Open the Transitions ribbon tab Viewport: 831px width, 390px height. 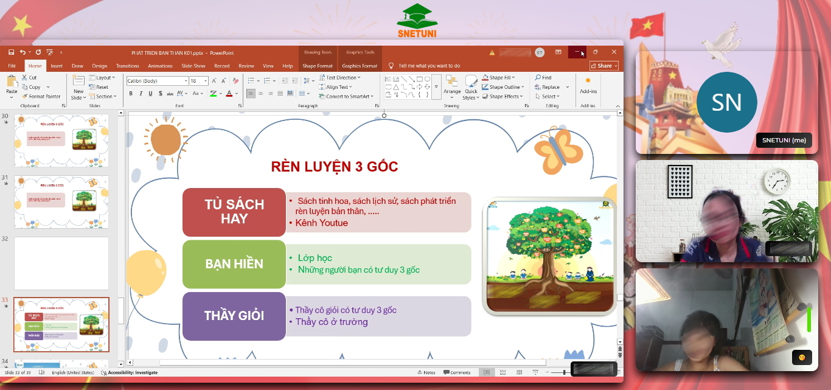(x=128, y=66)
